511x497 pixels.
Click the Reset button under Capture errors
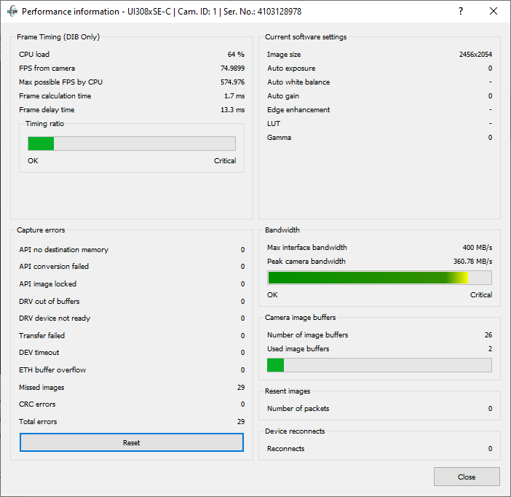[131, 442]
